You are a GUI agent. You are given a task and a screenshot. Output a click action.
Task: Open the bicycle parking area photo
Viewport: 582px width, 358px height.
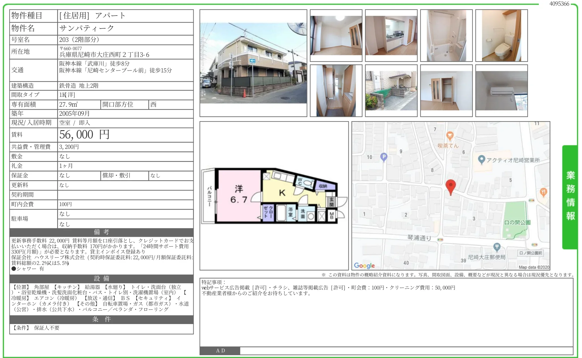click(391, 91)
